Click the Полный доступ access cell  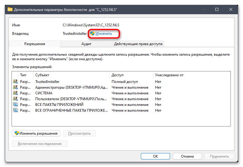tap(125, 82)
